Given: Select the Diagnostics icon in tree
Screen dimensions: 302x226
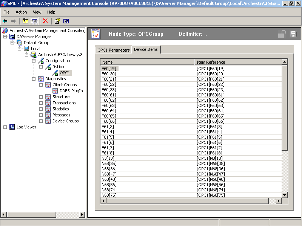Looking at the screenshot, I should [x=41, y=79].
